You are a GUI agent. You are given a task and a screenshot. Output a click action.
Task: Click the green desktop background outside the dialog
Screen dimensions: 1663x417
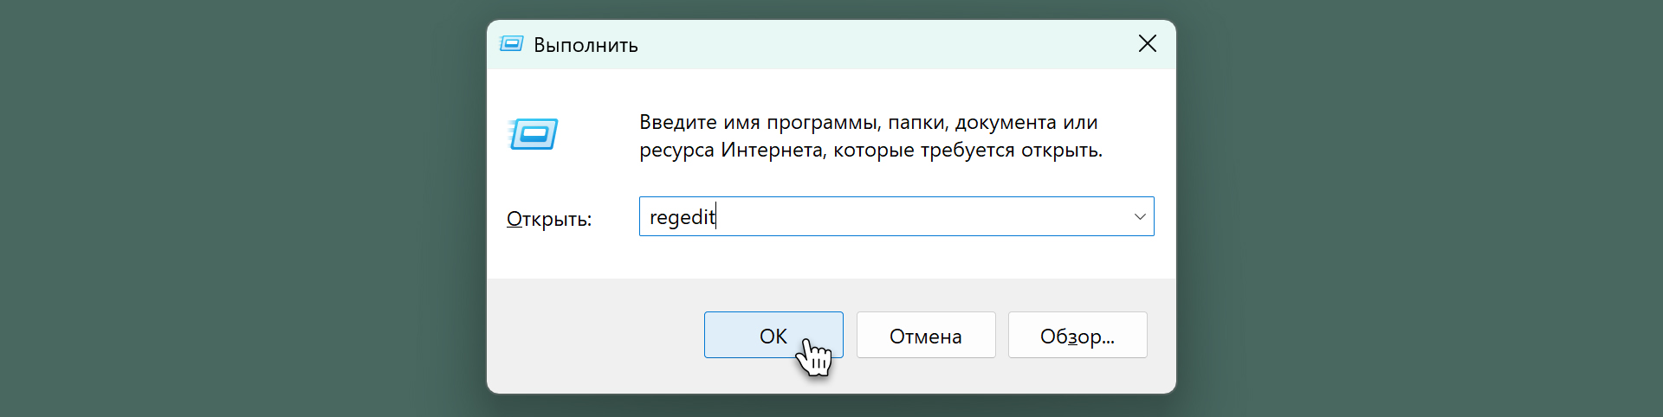point(217,216)
